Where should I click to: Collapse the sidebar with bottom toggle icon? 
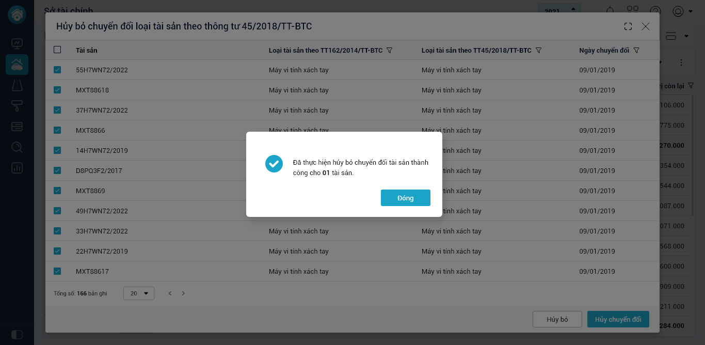point(17,334)
